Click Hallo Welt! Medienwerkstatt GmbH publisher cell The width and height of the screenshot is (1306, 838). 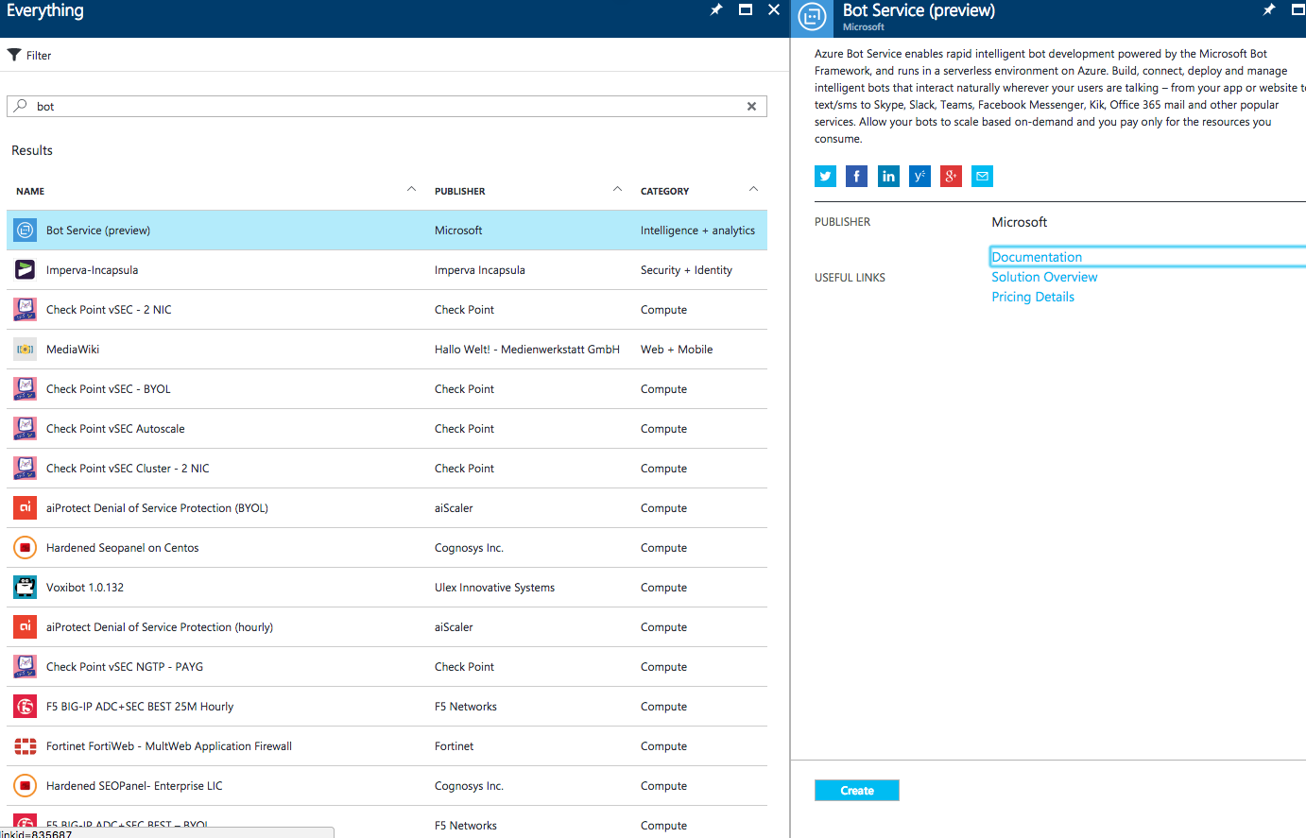(x=527, y=350)
